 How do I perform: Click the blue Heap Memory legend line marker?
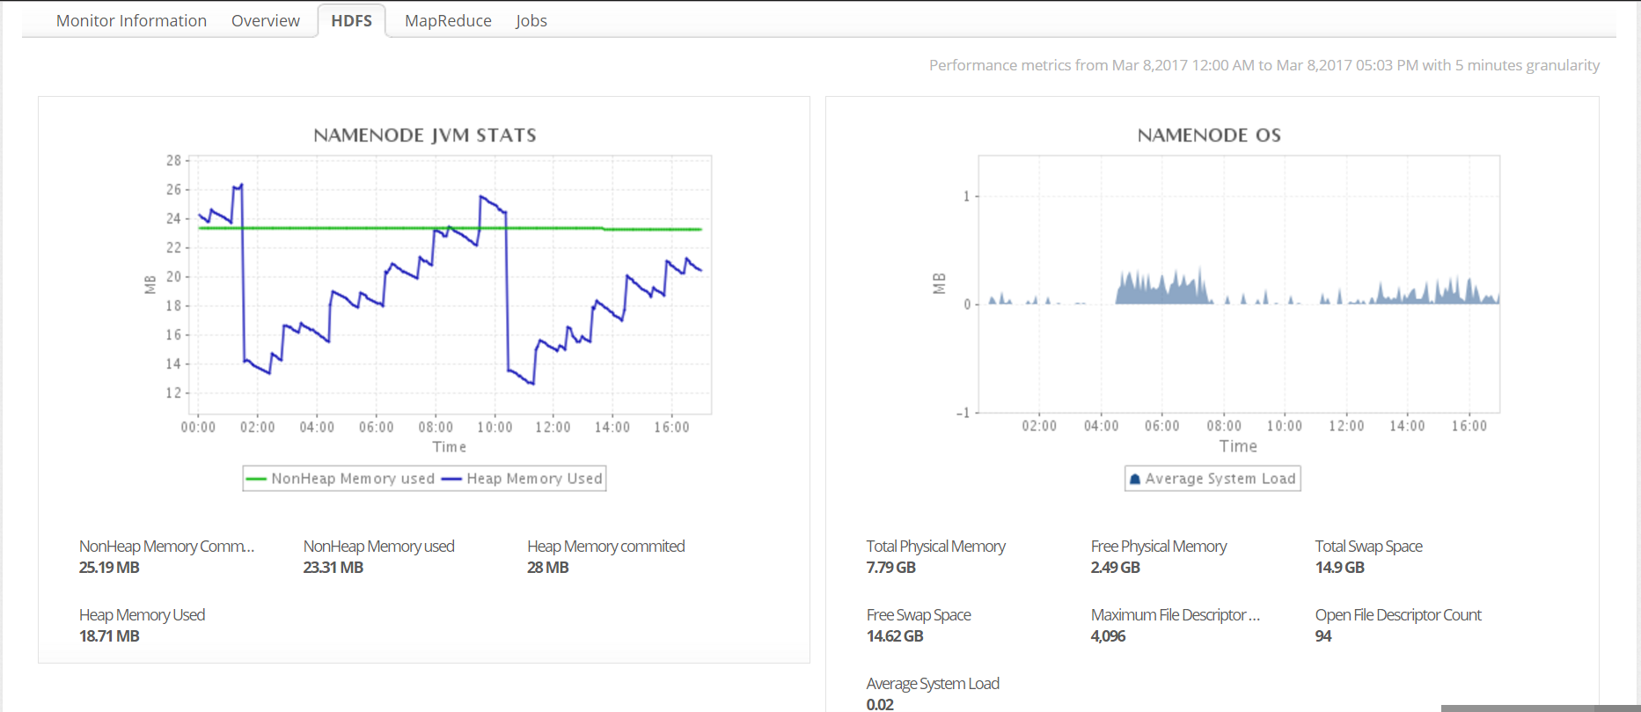[451, 479]
